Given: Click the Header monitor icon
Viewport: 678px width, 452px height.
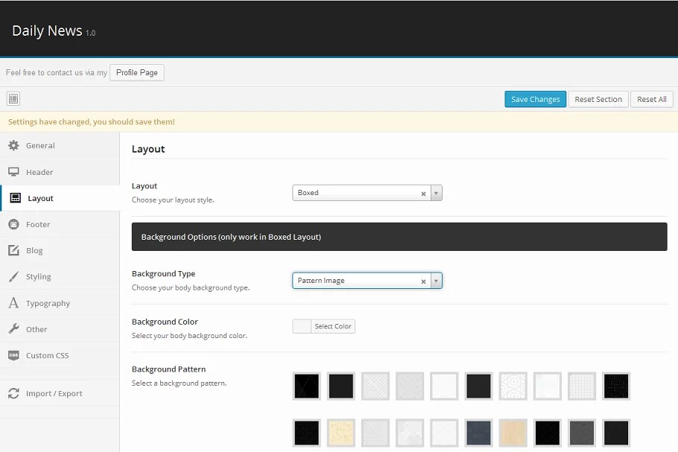Looking at the screenshot, I should pyautogui.click(x=13, y=172).
